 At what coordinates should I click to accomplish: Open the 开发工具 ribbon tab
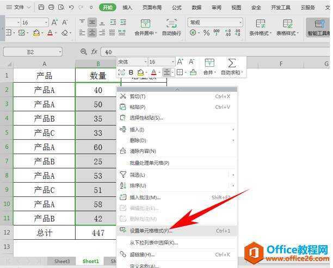[x=280, y=8]
